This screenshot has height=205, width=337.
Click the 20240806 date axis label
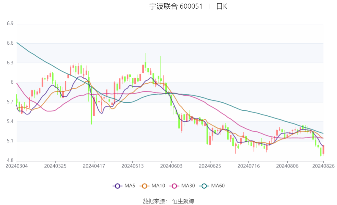tap(287, 166)
